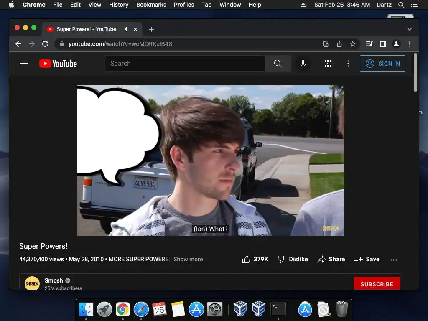Screen dimensions: 428x321
Task: Open a new browser tab
Action: click(151, 29)
